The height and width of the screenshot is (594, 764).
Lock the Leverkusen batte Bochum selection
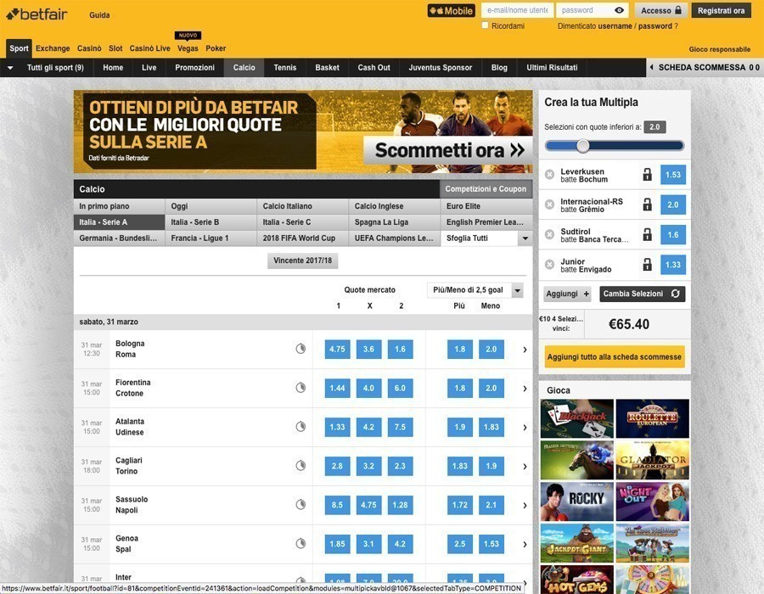pos(647,174)
